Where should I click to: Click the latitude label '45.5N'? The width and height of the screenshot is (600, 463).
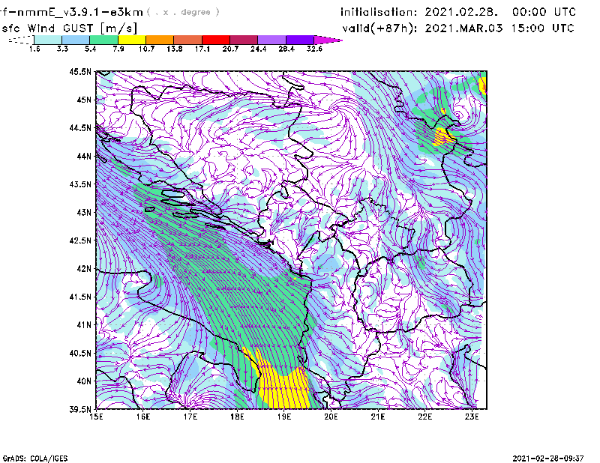coord(80,71)
